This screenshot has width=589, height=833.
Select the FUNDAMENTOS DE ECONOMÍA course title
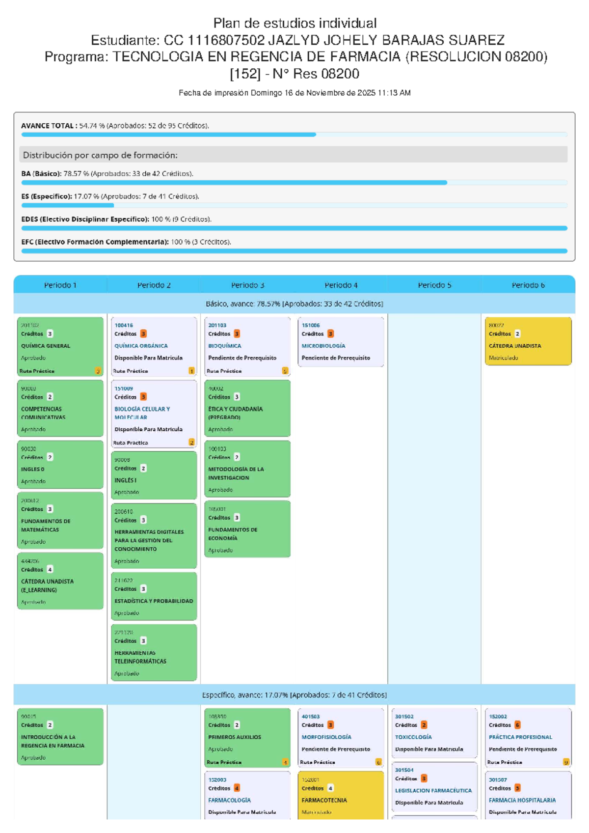233,534
